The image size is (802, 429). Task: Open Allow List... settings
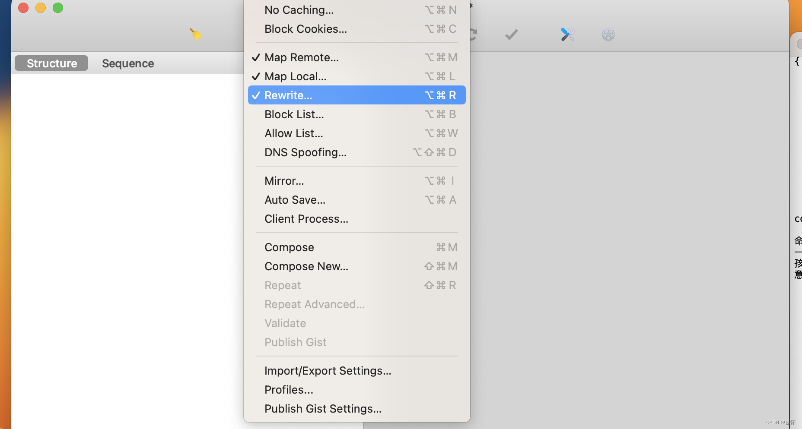point(356,133)
